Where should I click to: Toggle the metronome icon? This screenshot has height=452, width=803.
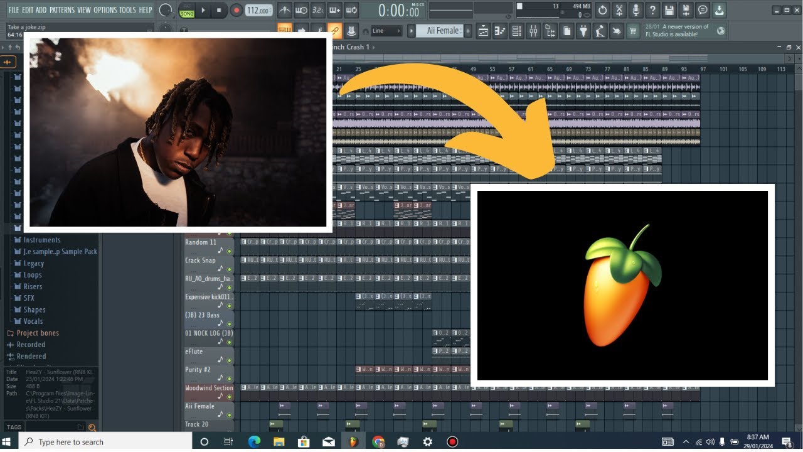[x=284, y=10]
